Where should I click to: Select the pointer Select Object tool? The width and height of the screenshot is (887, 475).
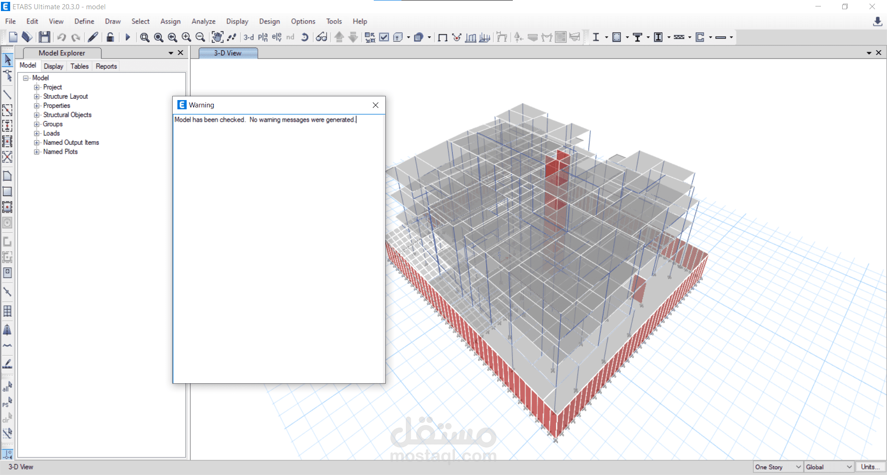pyautogui.click(x=7, y=59)
